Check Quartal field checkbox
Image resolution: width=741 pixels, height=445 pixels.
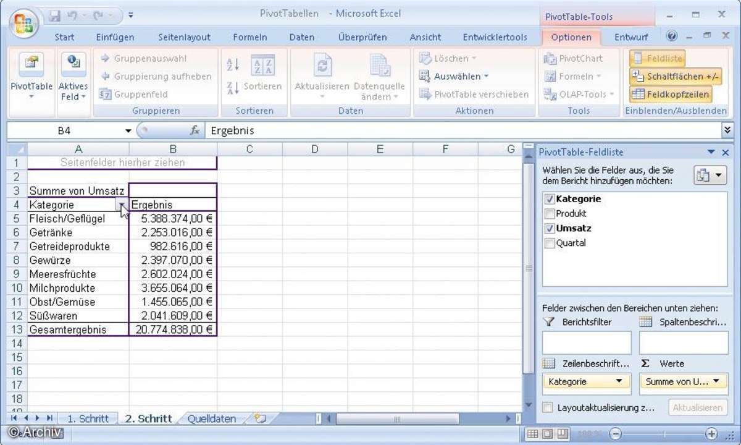pos(550,243)
